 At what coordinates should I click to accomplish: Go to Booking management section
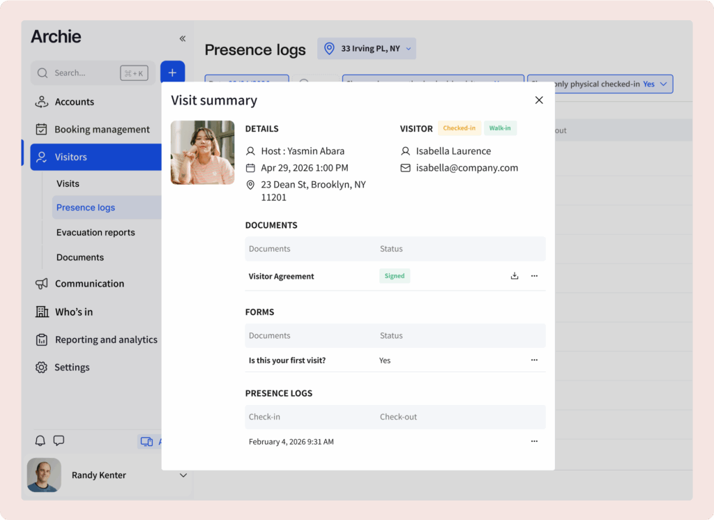point(102,130)
